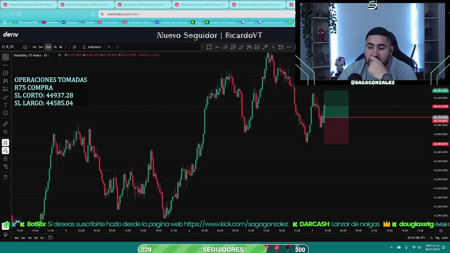Select the 1d date range
This screenshot has height=253, width=450.
(41, 238)
